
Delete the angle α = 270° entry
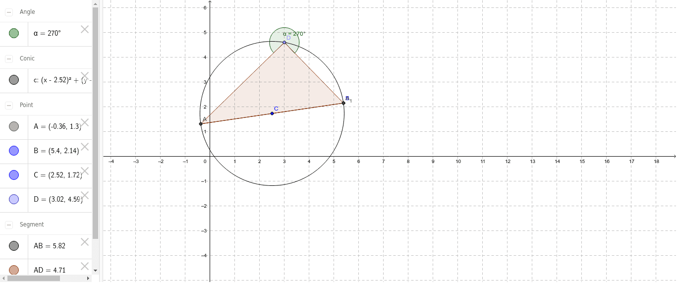point(85,29)
